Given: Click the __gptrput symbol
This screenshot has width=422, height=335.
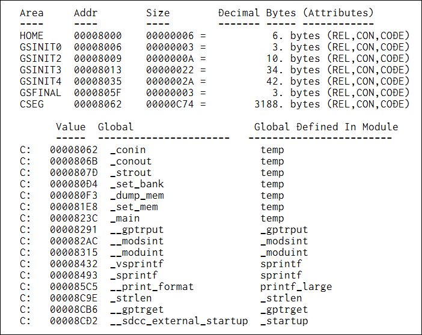Looking at the screenshot, I should (x=136, y=230).
